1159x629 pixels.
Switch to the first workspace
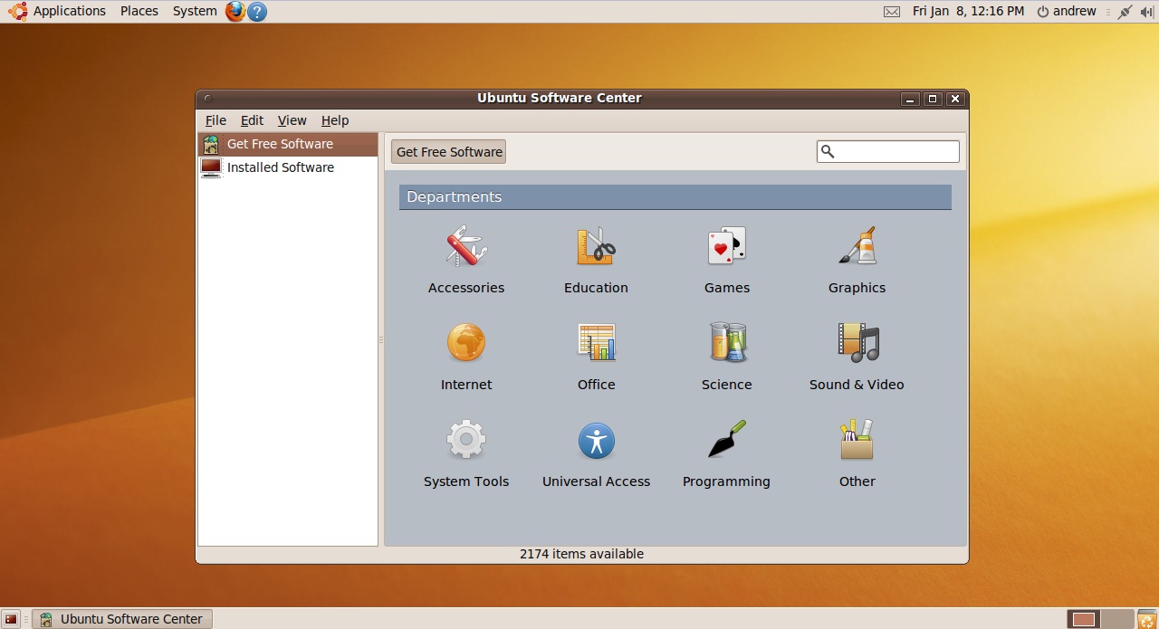[1084, 619]
